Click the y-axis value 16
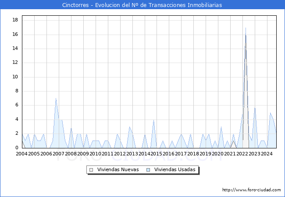Image resolution: width=285 pixels, height=197 pixels. tap(15, 34)
